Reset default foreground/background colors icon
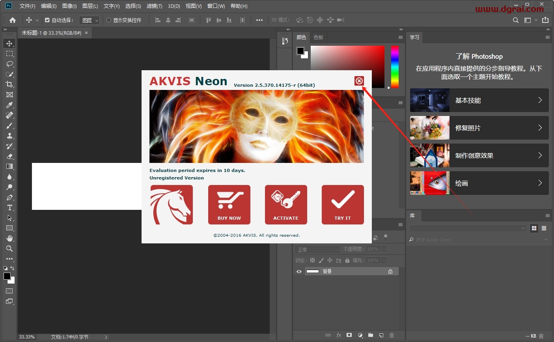Viewport: 554px width, 342px height. click(x=6, y=268)
